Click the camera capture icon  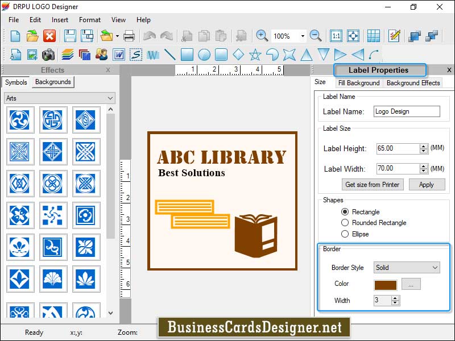48,55
